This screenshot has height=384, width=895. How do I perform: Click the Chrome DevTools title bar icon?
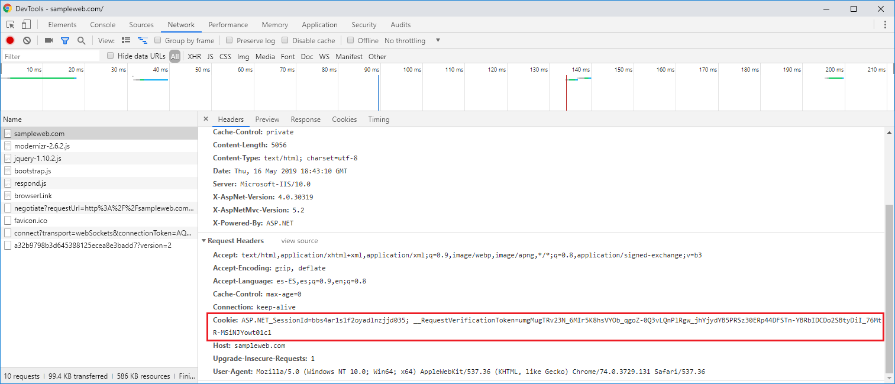[8, 8]
